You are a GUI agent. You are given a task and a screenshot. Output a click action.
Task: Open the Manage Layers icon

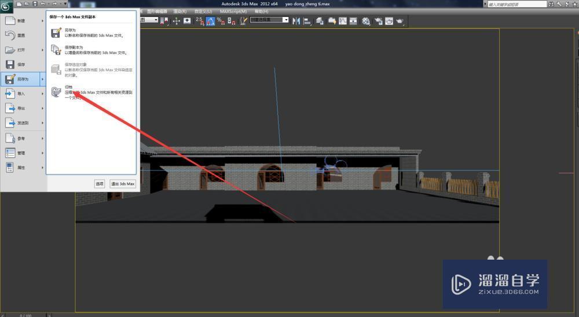coord(320,21)
